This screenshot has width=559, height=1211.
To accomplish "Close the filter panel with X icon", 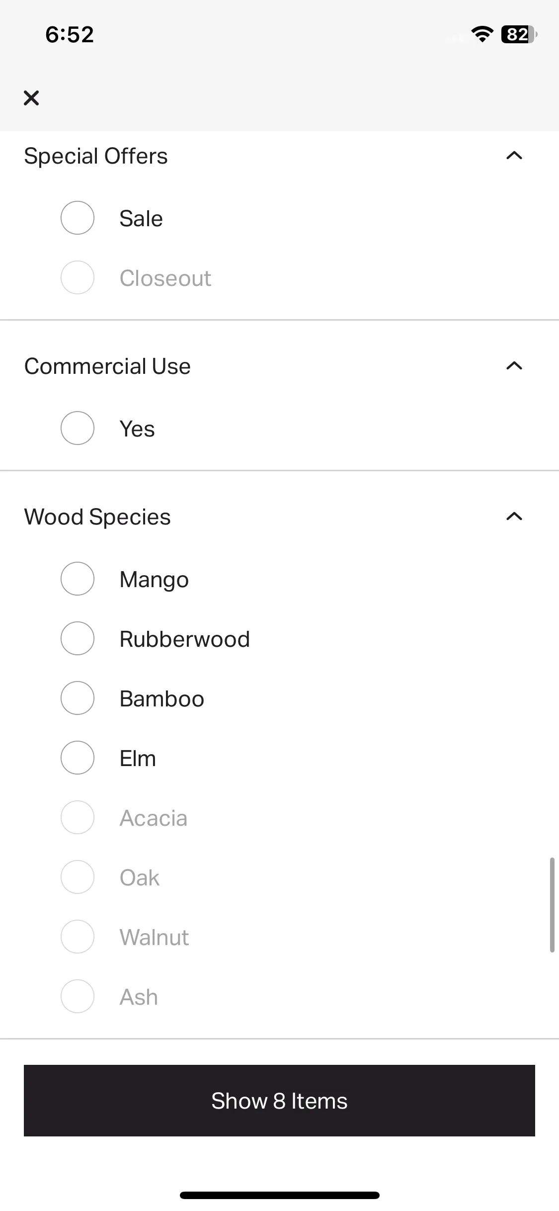I will (31, 98).
